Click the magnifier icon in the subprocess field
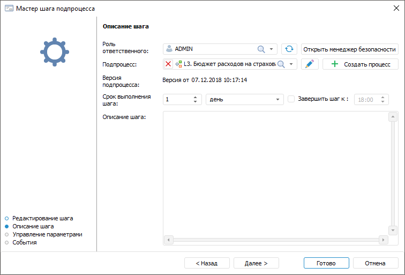The image size is (405, 275). point(281,64)
